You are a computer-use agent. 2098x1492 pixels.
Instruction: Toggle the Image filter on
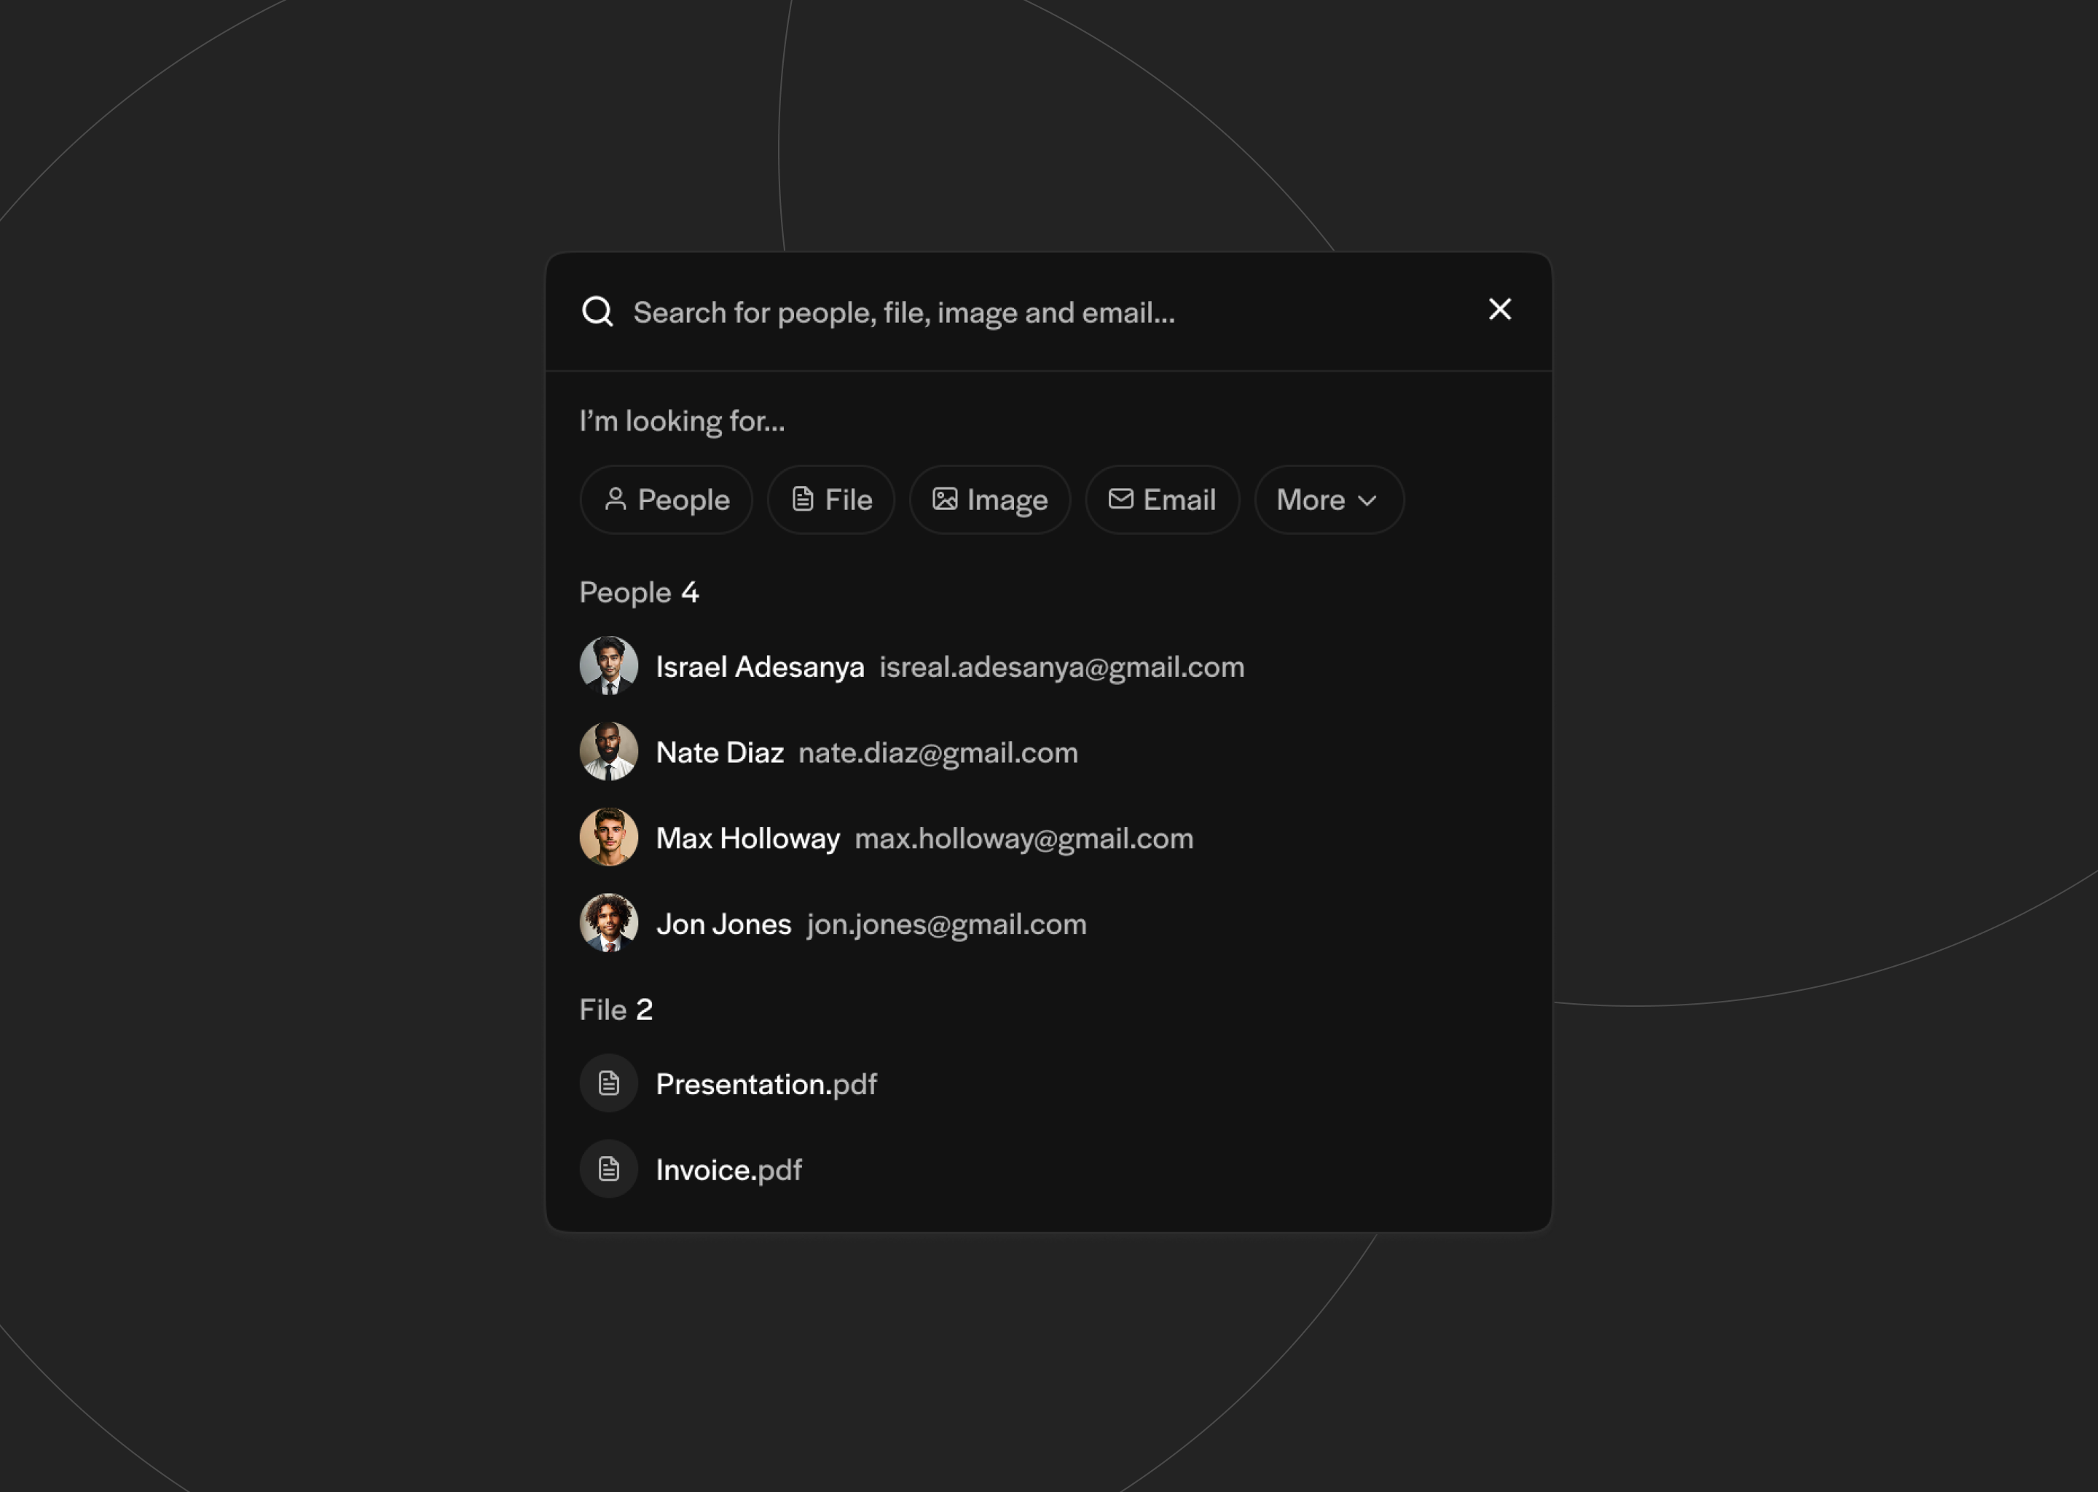coord(989,500)
